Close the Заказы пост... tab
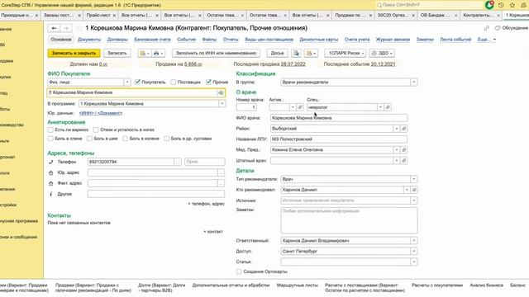 [79, 16]
